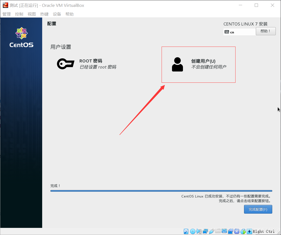Click the VirtualBox window title icon
The image size is (281, 235).
point(5,5)
